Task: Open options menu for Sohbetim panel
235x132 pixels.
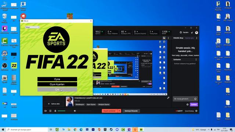Action: click(x=196, y=59)
